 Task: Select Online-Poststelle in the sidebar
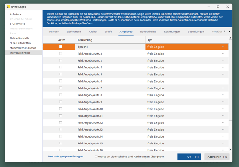coord(20,38)
